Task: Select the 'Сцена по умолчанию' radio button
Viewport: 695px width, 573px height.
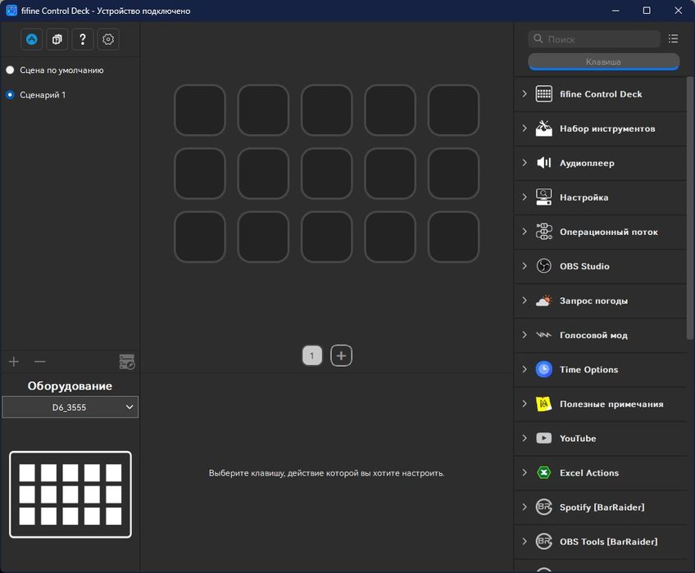Action: (10, 70)
